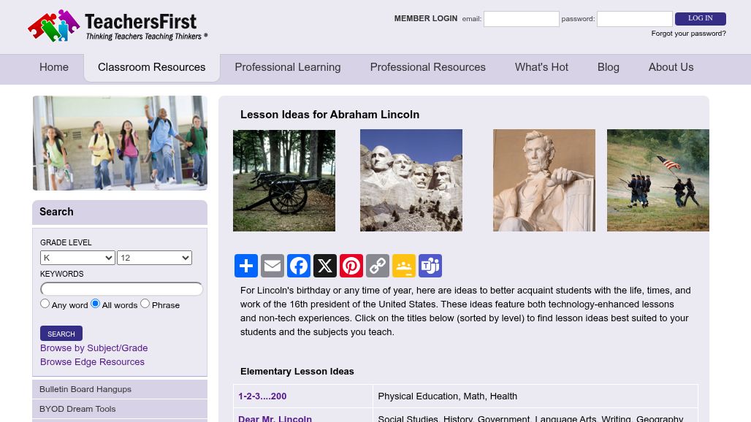Open the Professional Learning menu
This screenshot has height=422, width=751.
point(288,67)
